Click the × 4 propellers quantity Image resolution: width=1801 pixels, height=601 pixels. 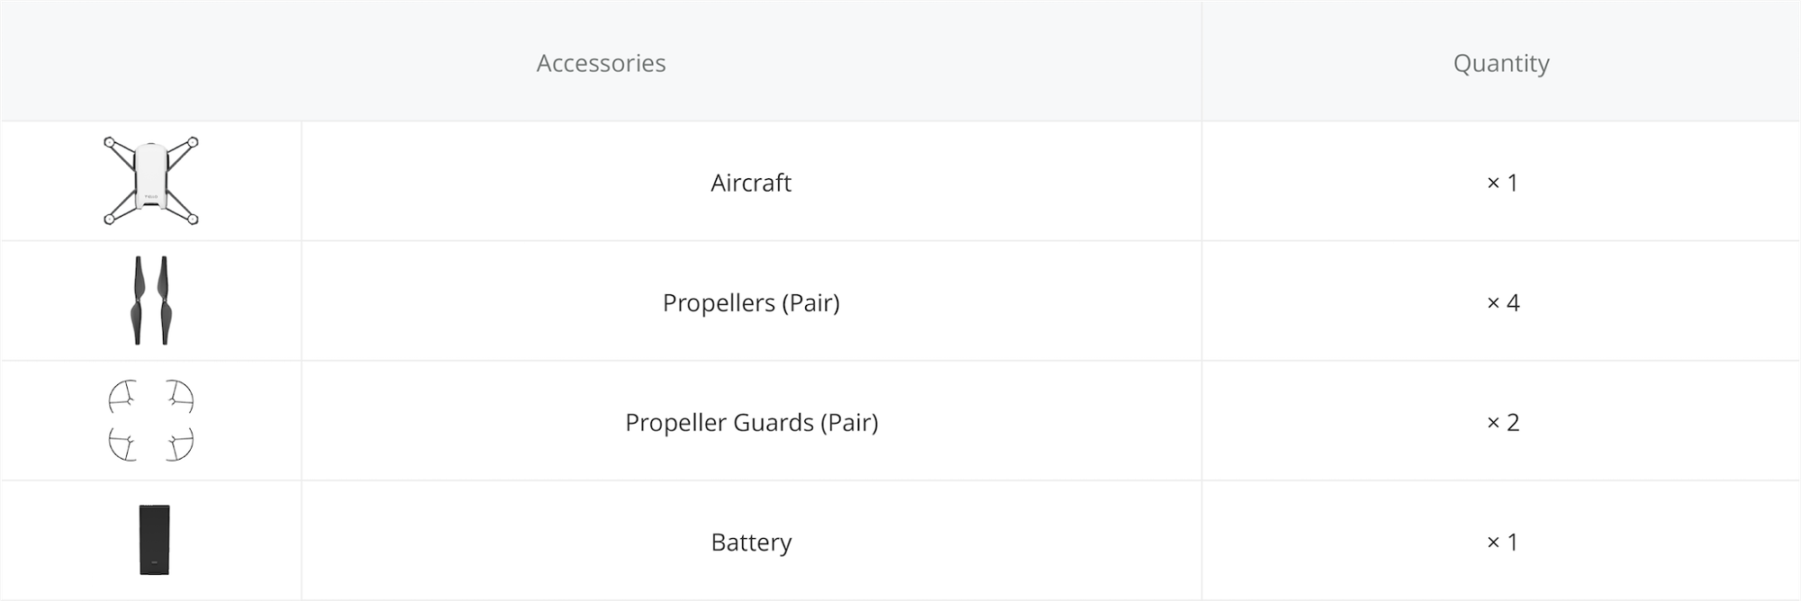tap(1502, 302)
